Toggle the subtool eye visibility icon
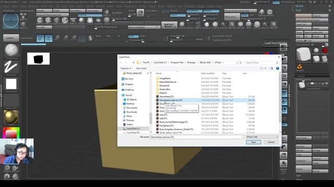334x187 pixels. coord(327,84)
